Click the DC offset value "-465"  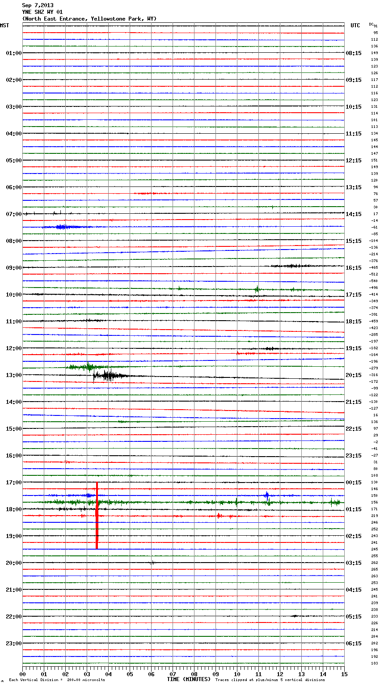pyautogui.click(x=373, y=267)
